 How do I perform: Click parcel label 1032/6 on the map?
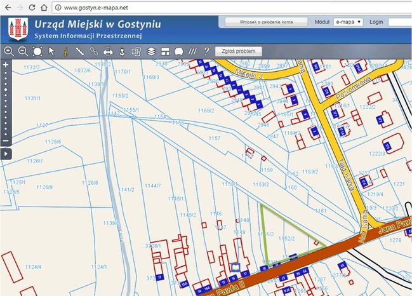[x=83, y=71]
